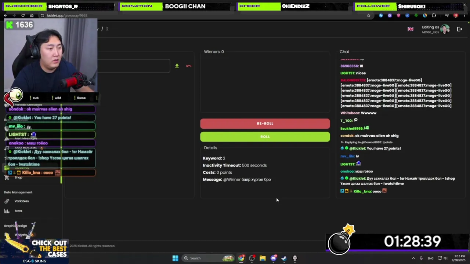Click the green download icon beside the input
Screen dimensions: 470x264
pos(177,66)
